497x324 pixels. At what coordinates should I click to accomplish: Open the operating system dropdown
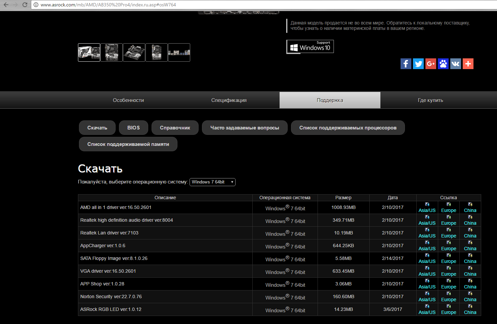tap(212, 182)
